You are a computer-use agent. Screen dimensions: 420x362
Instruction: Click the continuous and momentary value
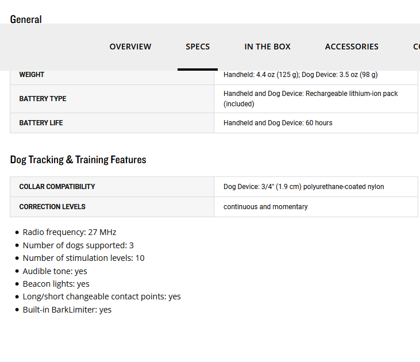(x=265, y=207)
